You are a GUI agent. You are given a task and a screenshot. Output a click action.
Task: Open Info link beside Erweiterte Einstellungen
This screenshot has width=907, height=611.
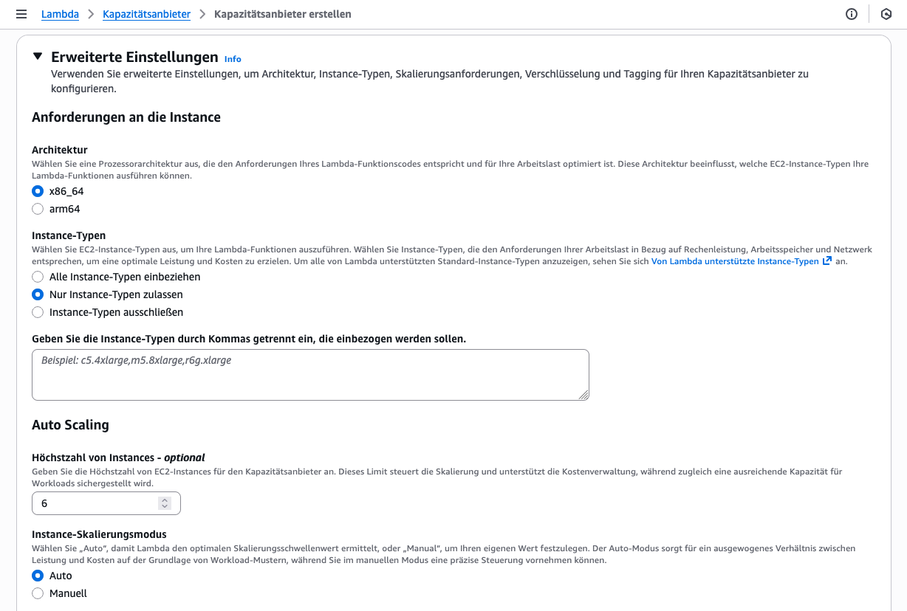point(233,59)
